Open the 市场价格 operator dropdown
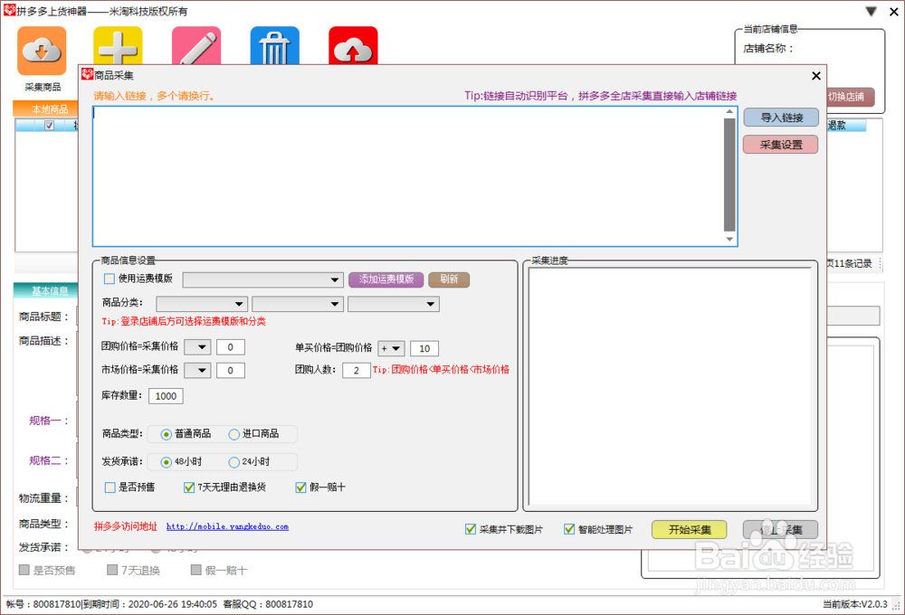The height and width of the screenshot is (615, 905). click(x=197, y=371)
